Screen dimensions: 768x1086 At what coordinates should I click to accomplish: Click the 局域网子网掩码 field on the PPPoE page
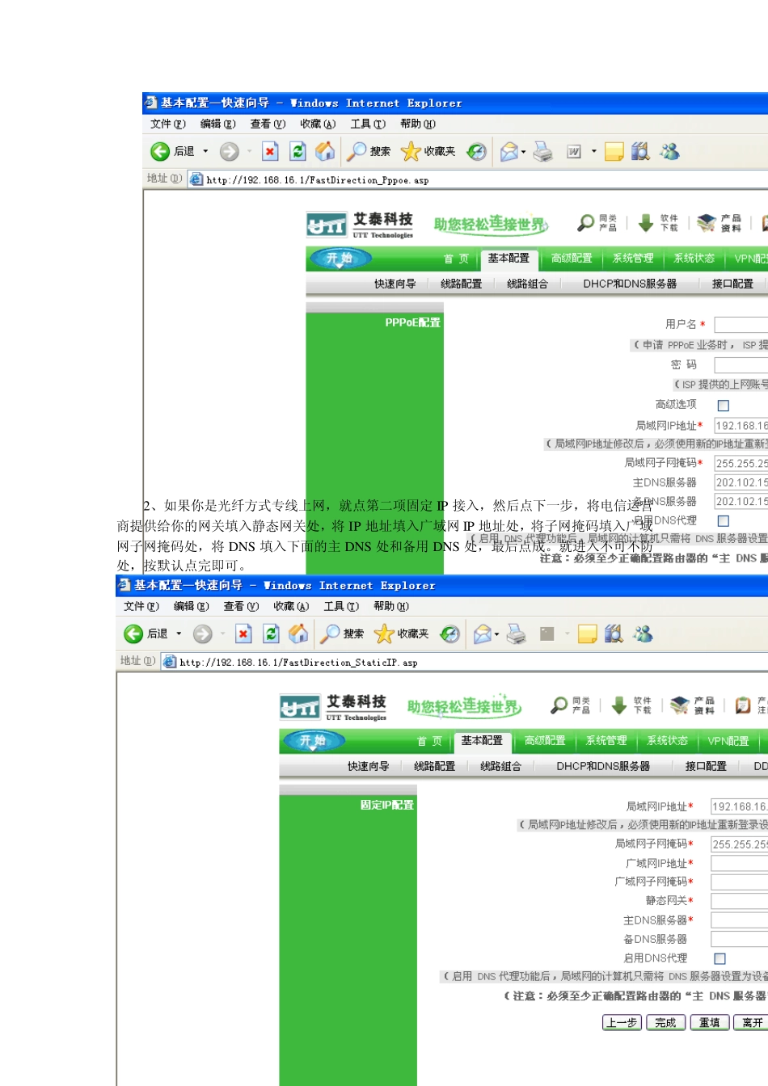(x=741, y=463)
